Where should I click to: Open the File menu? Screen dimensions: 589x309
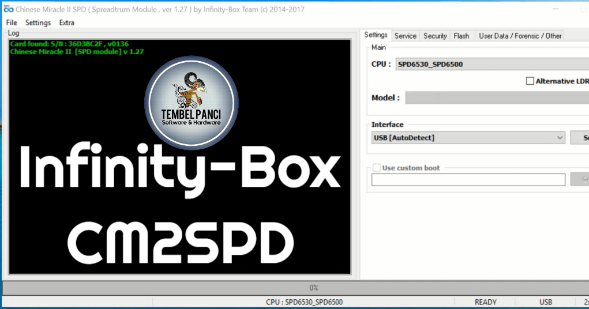pyautogui.click(x=12, y=22)
